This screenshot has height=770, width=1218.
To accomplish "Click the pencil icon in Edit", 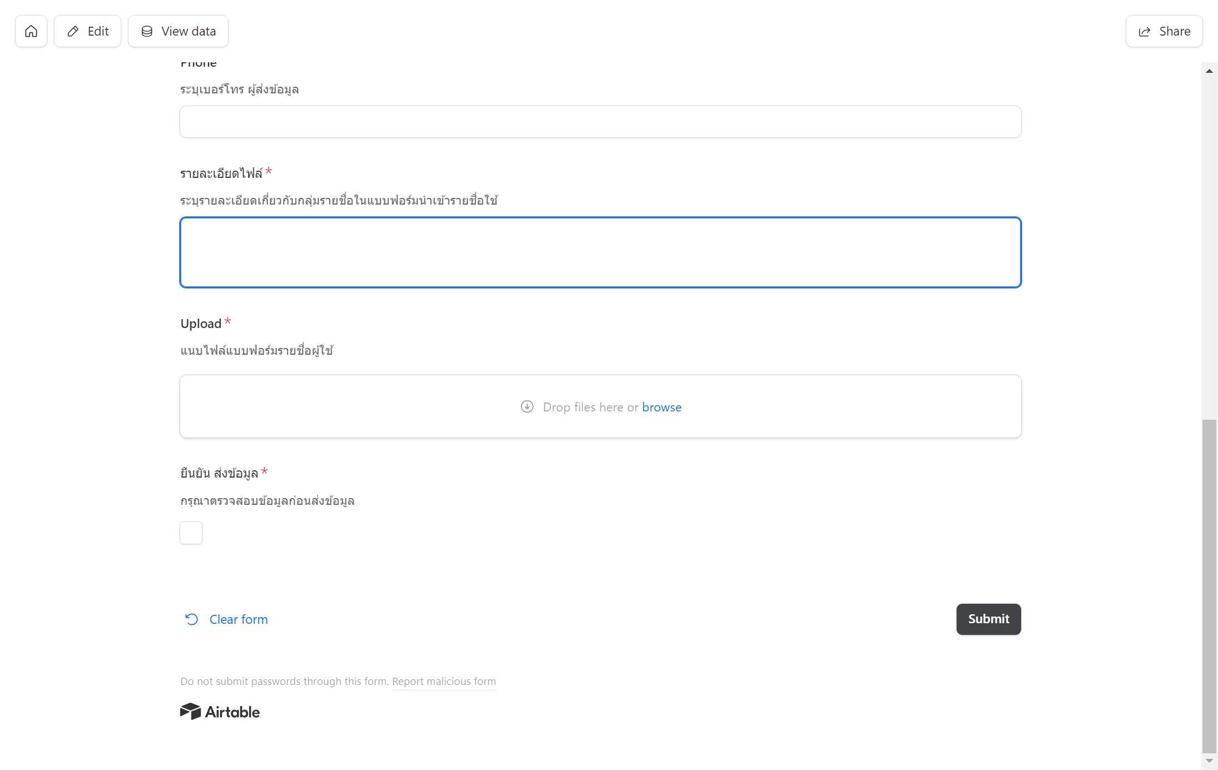I will tap(73, 31).
